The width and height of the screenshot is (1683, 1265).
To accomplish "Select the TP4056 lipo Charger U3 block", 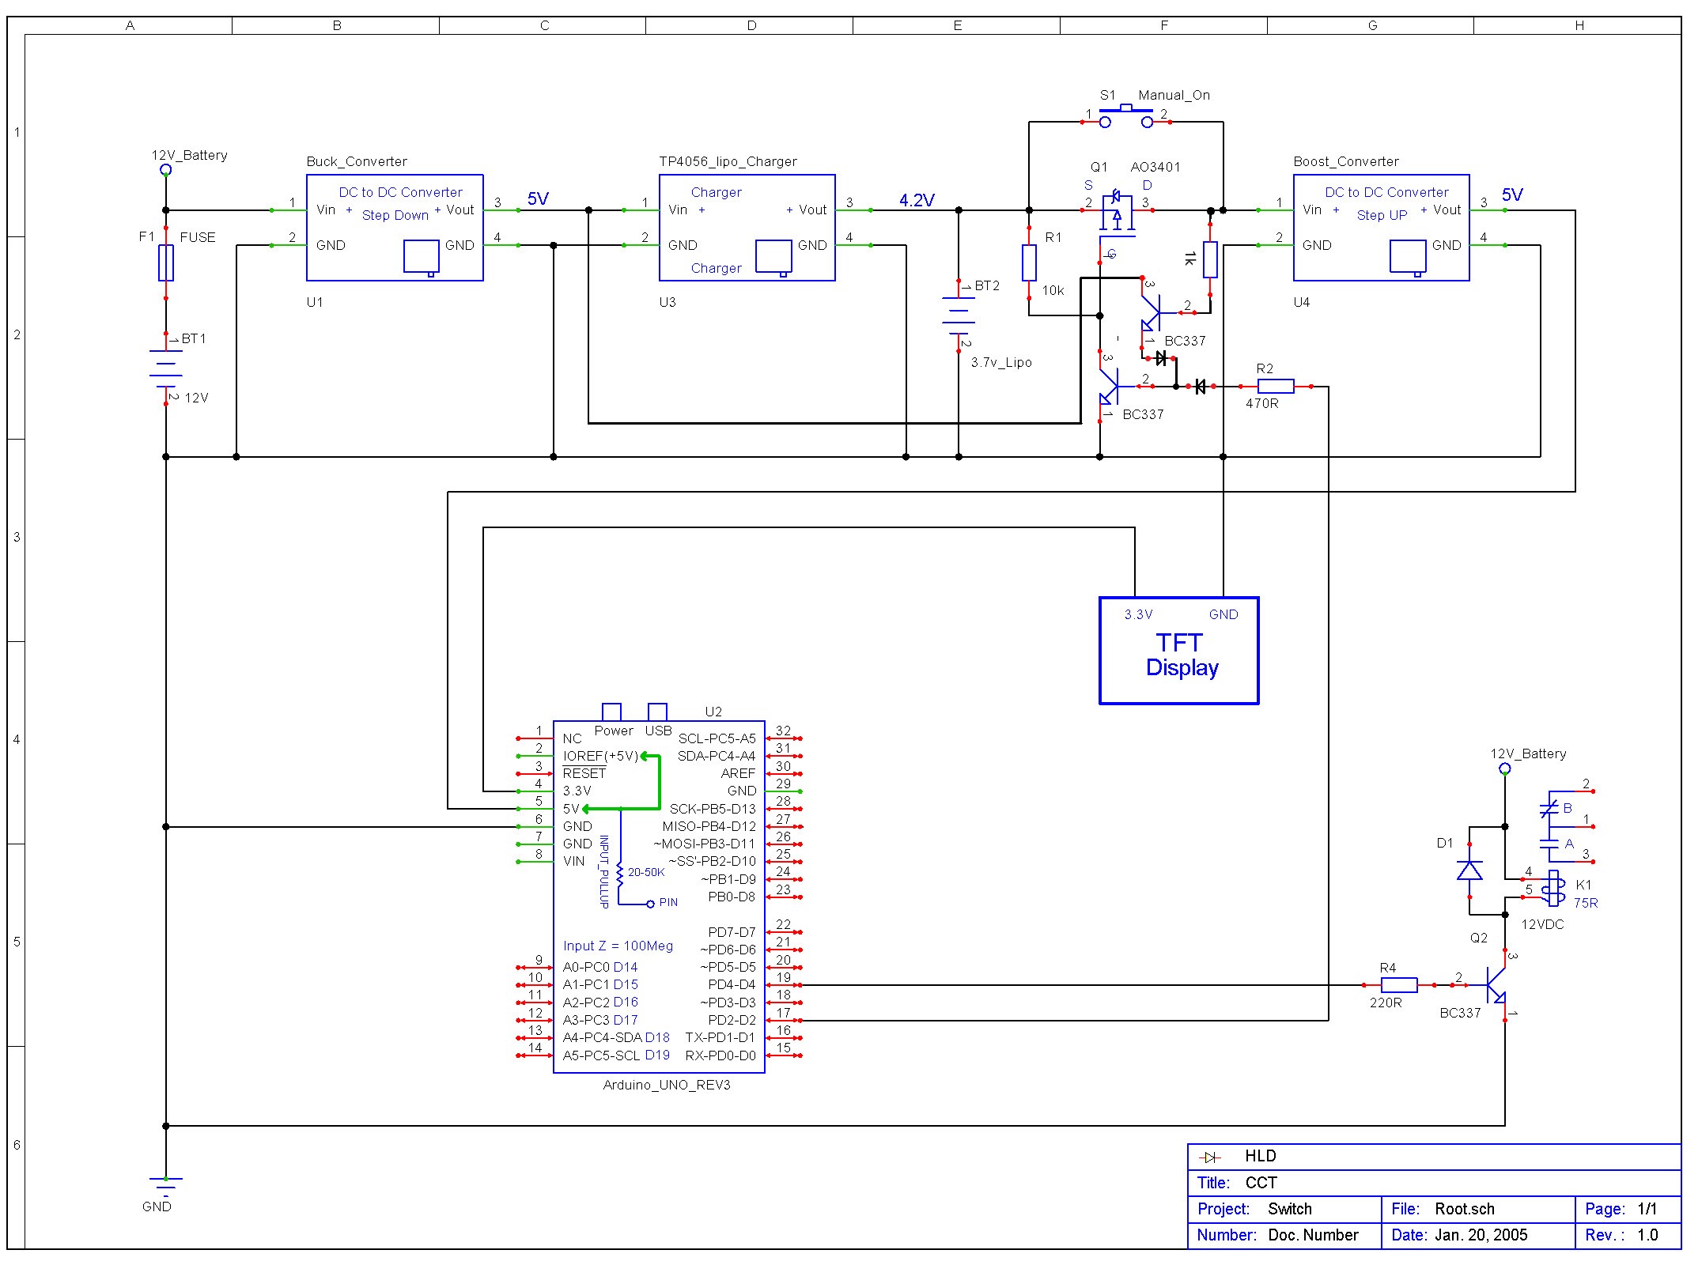I will tap(747, 228).
